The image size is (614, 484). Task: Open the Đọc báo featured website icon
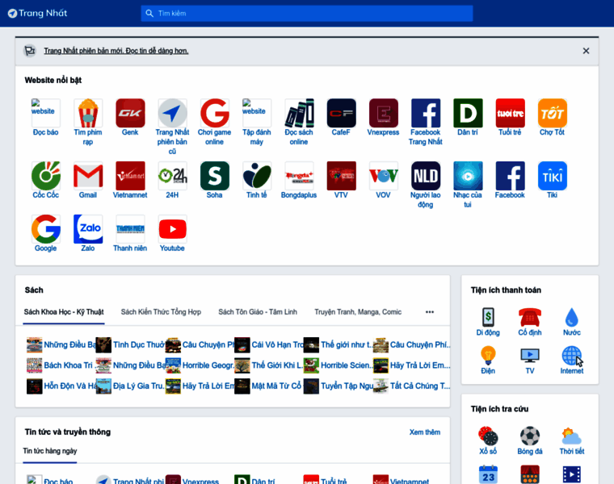tap(46, 113)
